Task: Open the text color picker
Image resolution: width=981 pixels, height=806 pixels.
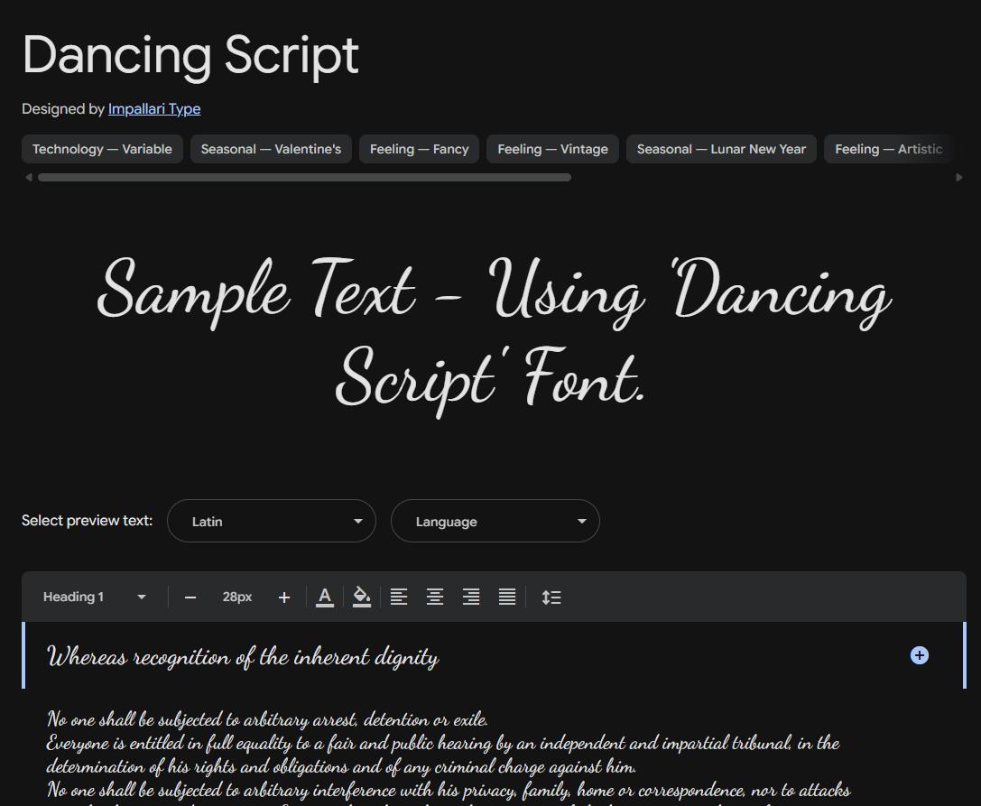Action: (x=325, y=597)
